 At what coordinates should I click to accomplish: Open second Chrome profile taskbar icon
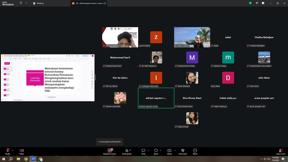point(40,159)
